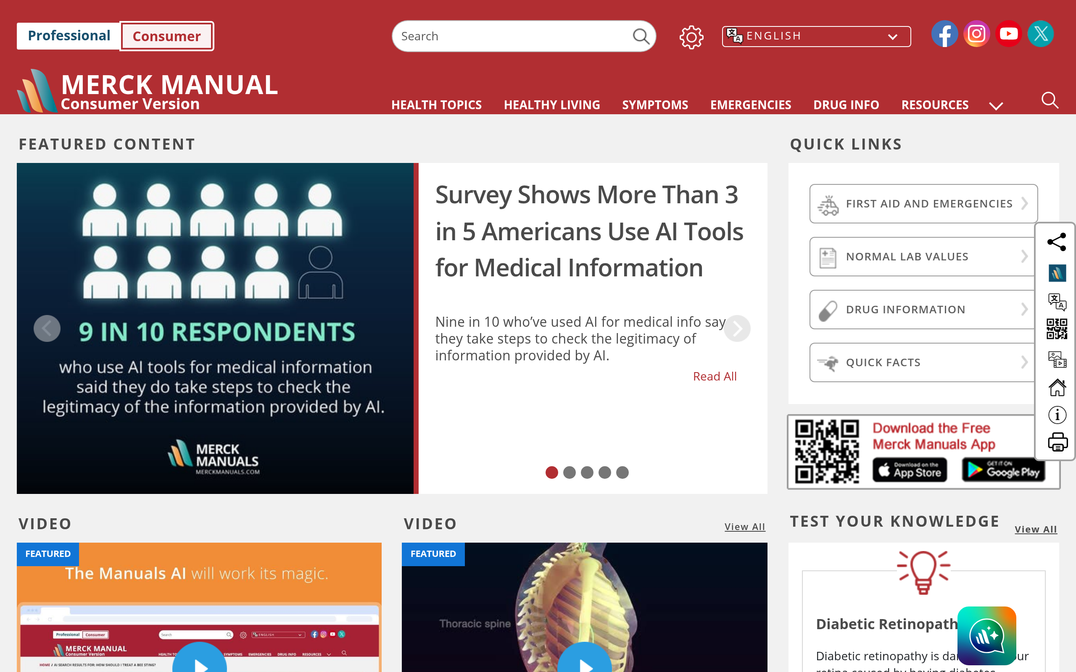1076x672 pixels.
Task: Expand the navigation menu chevron after RESOURCES
Action: tap(996, 106)
